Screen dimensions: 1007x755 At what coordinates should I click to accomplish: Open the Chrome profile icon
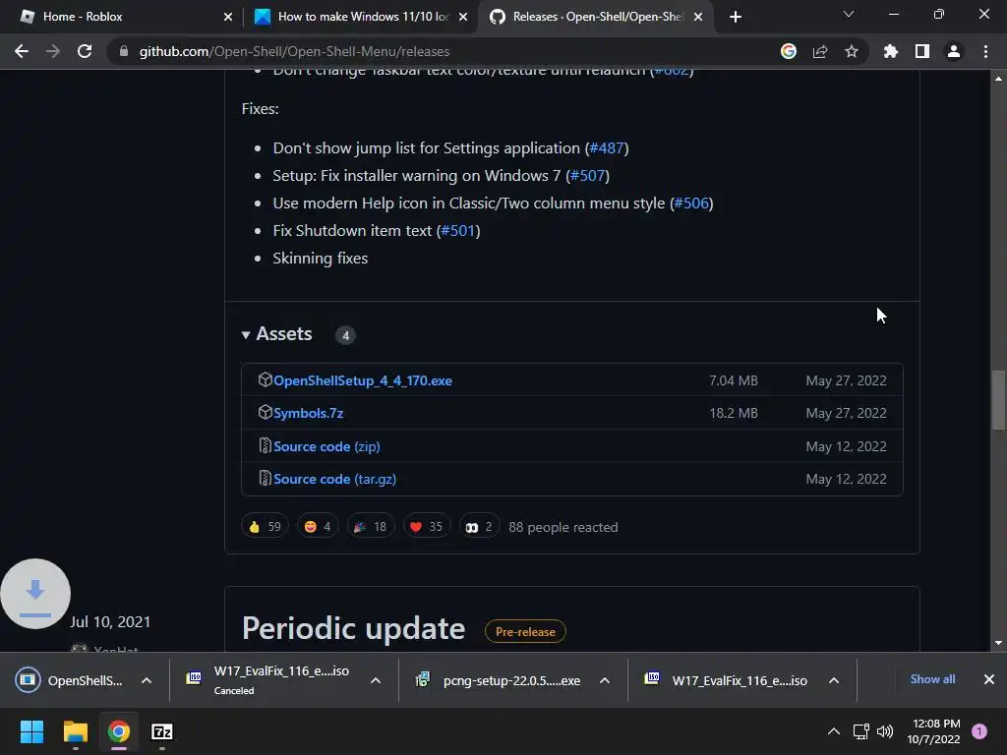tap(953, 51)
